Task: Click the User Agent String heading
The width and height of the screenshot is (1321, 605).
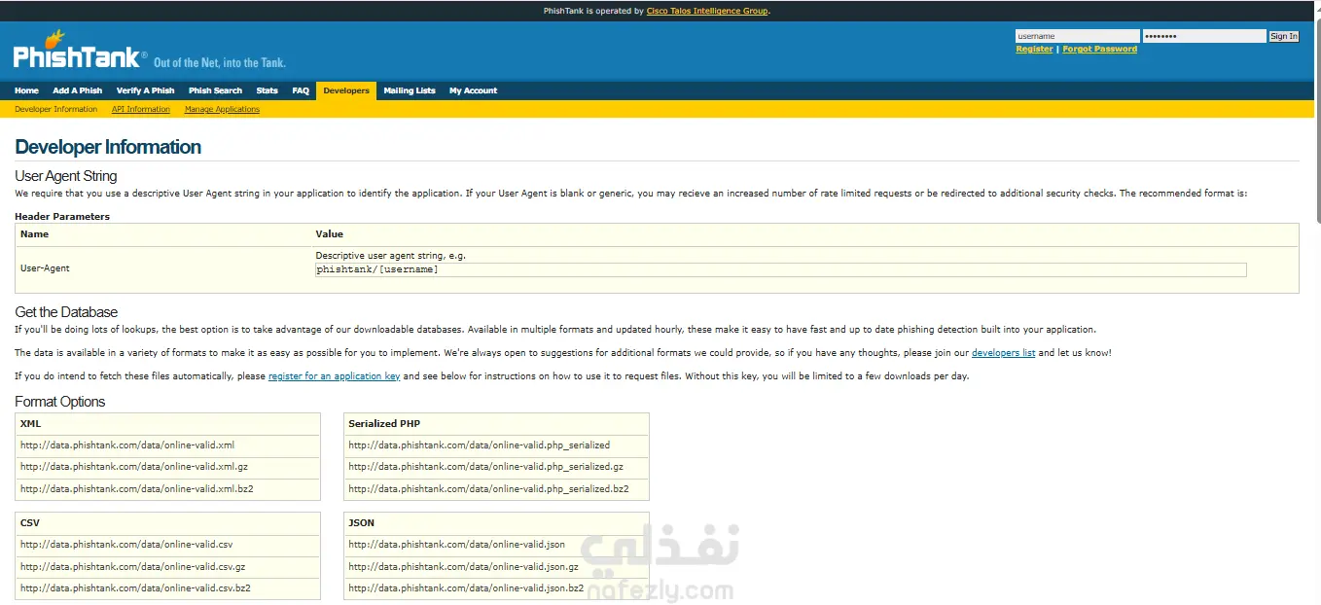Action: (x=66, y=176)
